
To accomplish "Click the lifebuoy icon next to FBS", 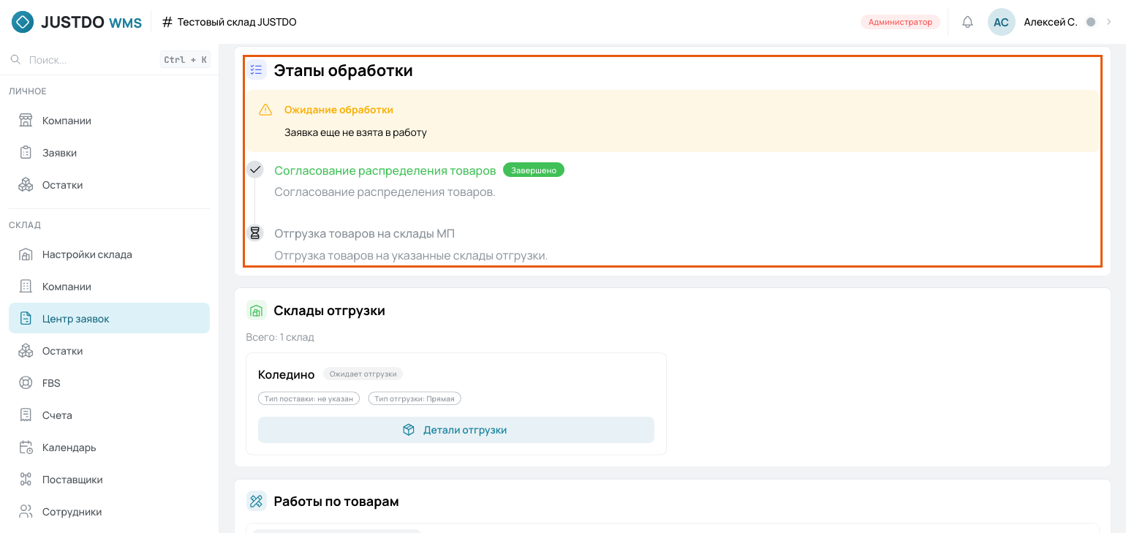I will click(x=26, y=383).
